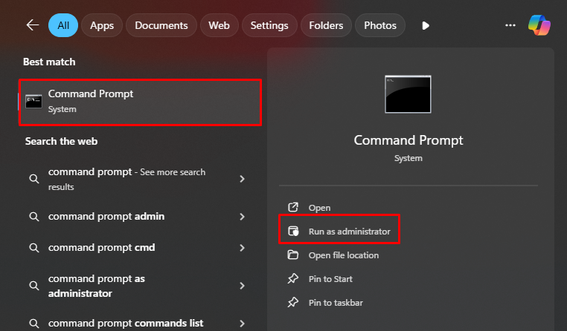Switch to the Photos filter tab
567x331 pixels.
[x=380, y=25]
